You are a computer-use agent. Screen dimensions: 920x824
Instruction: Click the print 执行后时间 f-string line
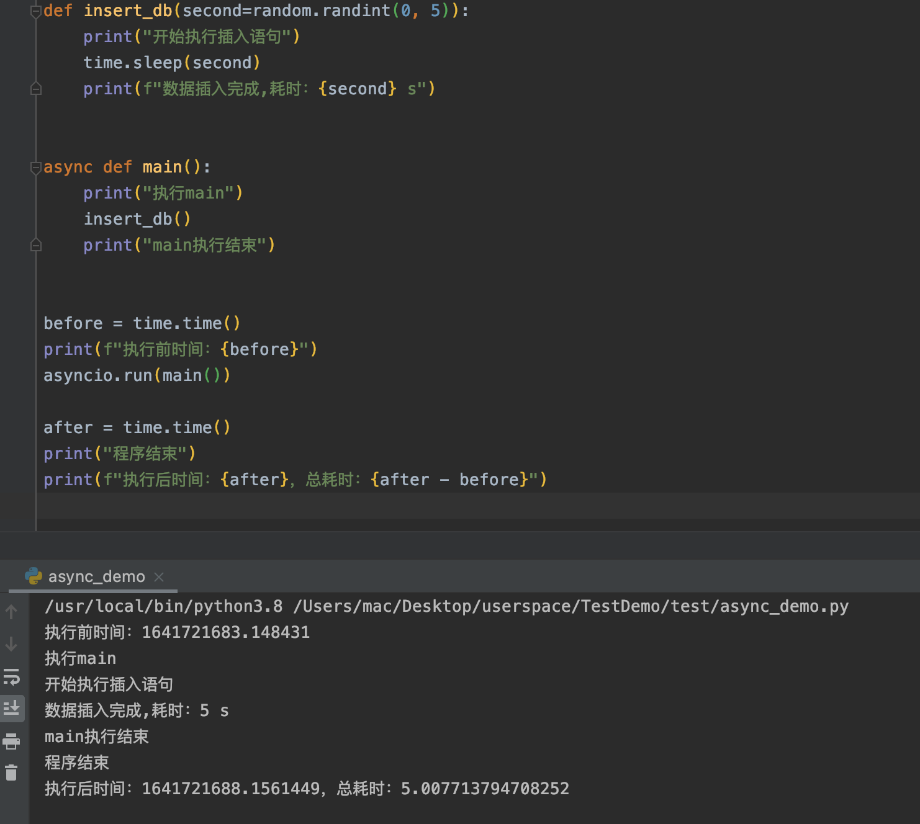pyautogui.click(x=295, y=480)
